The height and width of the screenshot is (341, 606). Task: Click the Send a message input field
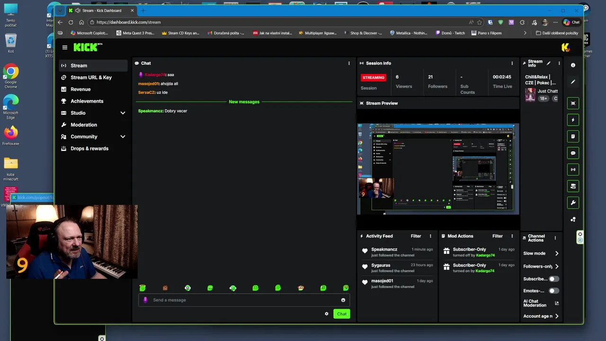pos(244,300)
